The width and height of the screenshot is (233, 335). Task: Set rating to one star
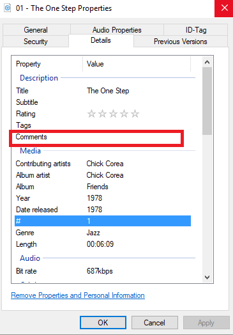91,114
